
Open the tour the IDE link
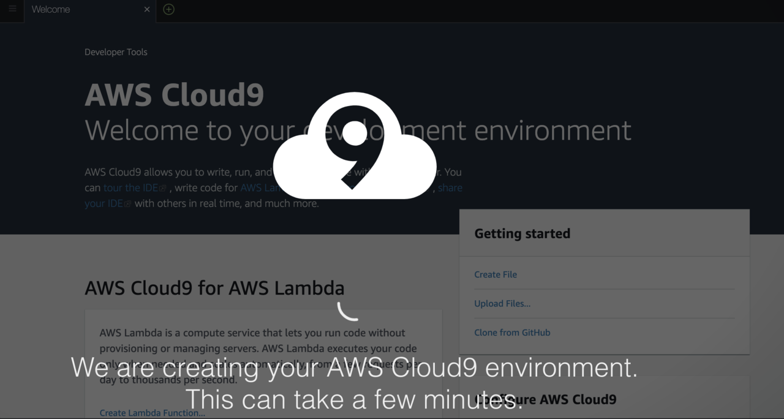(x=130, y=187)
